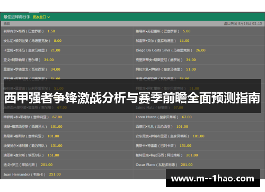Select Stuani (赫罗纳) odds 34.00
Viewport: 265px width, 192px height.
pyautogui.click(x=191, y=60)
